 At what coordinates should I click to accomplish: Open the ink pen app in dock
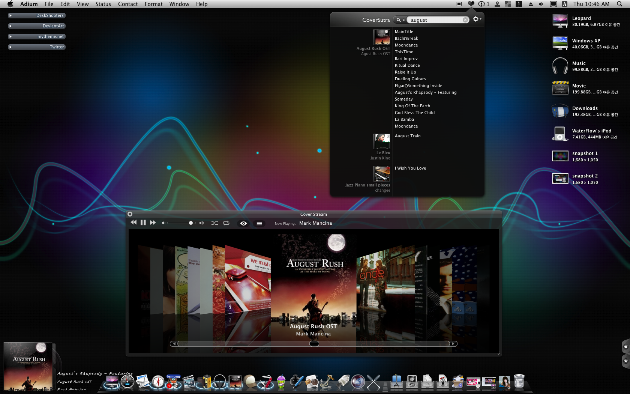tap(297, 382)
